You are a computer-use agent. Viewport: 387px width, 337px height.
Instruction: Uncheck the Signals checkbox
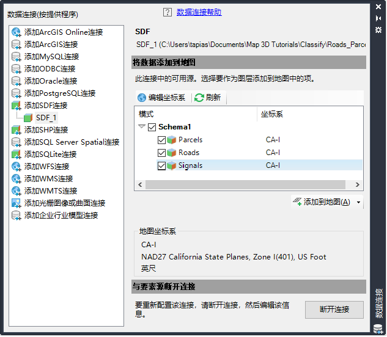click(161, 166)
